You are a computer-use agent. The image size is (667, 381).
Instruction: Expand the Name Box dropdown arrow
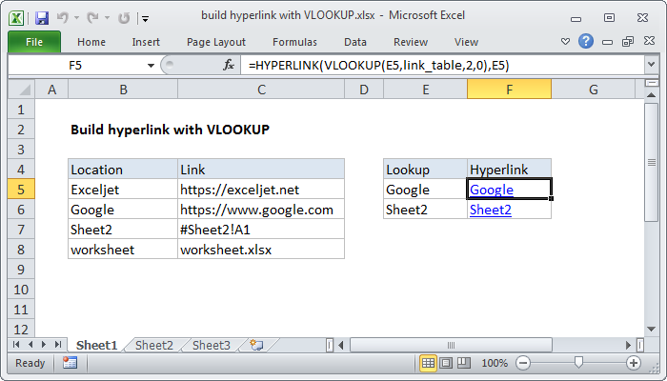click(151, 66)
